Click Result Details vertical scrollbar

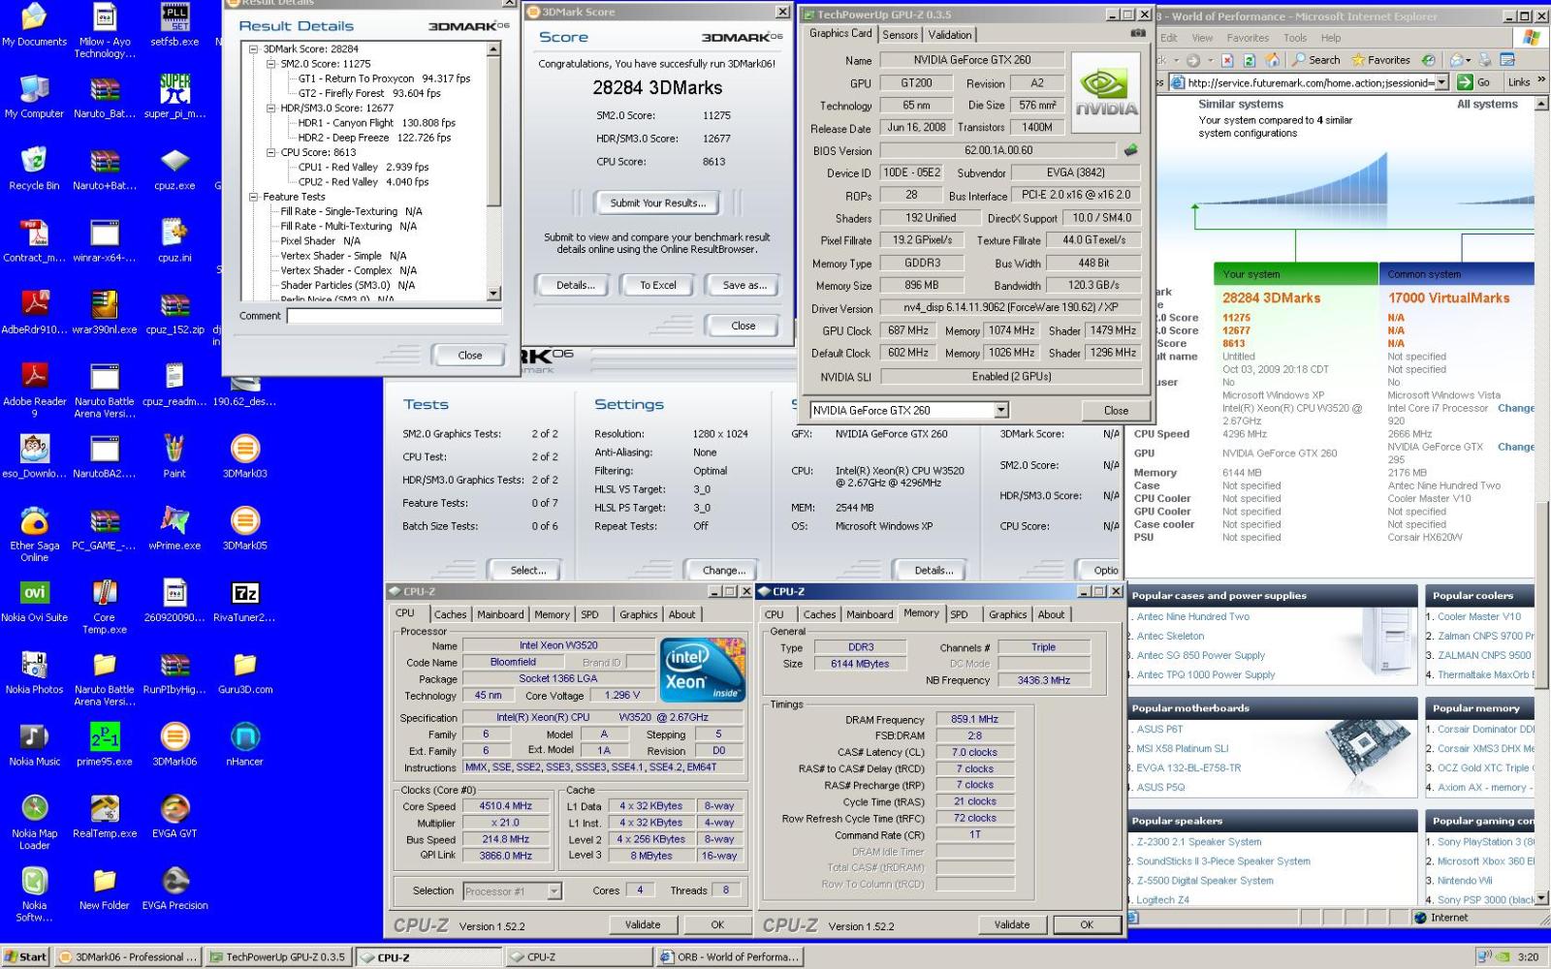pos(493,172)
